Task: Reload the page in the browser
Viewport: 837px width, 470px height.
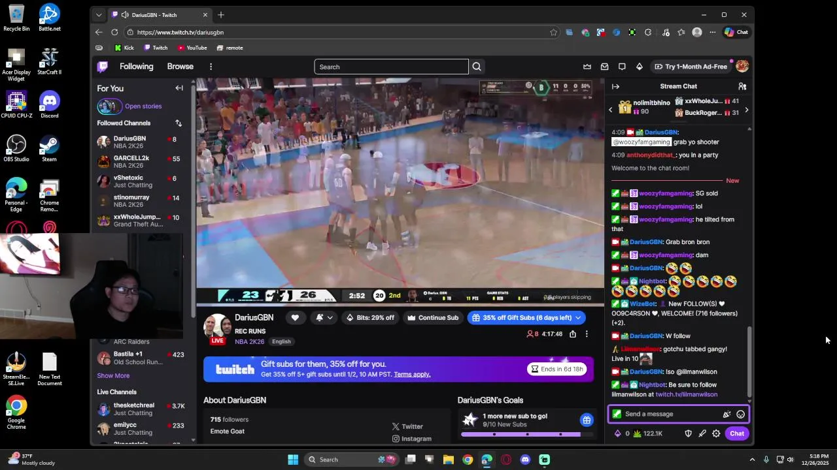Action: tap(114, 32)
